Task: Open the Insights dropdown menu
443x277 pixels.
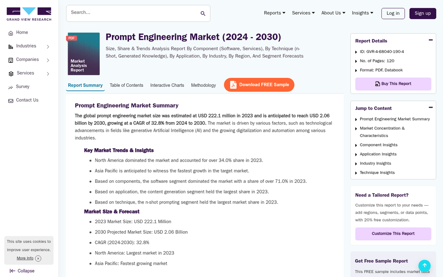Action: click(363, 13)
